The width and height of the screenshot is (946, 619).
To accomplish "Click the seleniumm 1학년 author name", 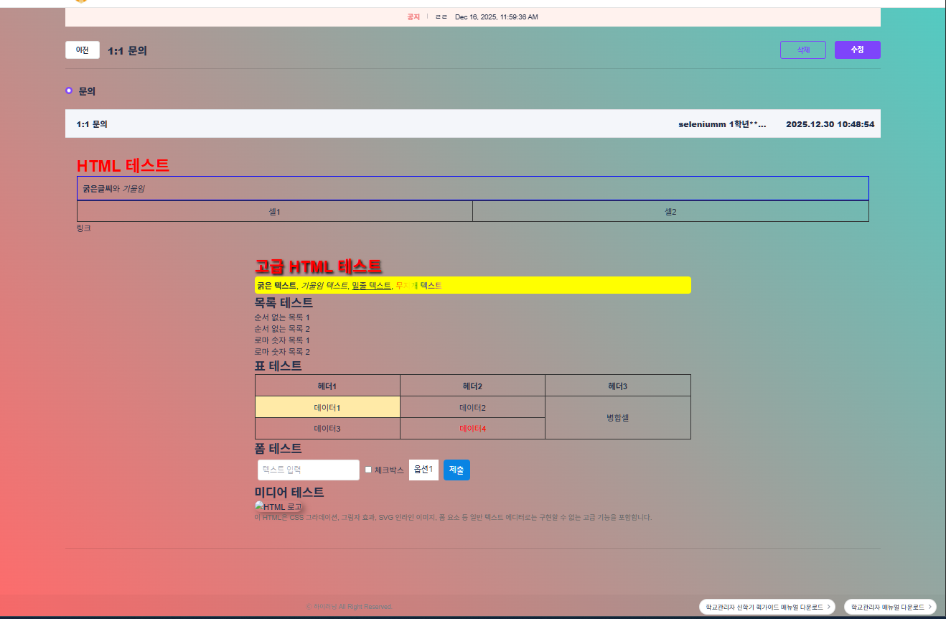I will click(721, 124).
